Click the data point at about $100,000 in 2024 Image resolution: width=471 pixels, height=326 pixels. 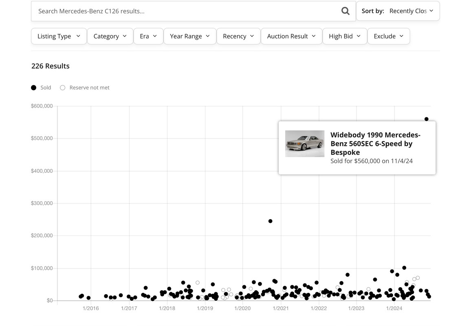[404, 268]
